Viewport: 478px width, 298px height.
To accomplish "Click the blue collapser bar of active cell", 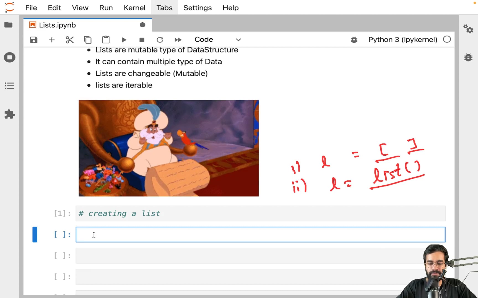I will click(x=35, y=235).
